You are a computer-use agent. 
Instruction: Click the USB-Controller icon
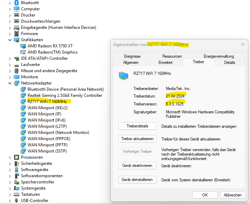click(x=17, y=201)
